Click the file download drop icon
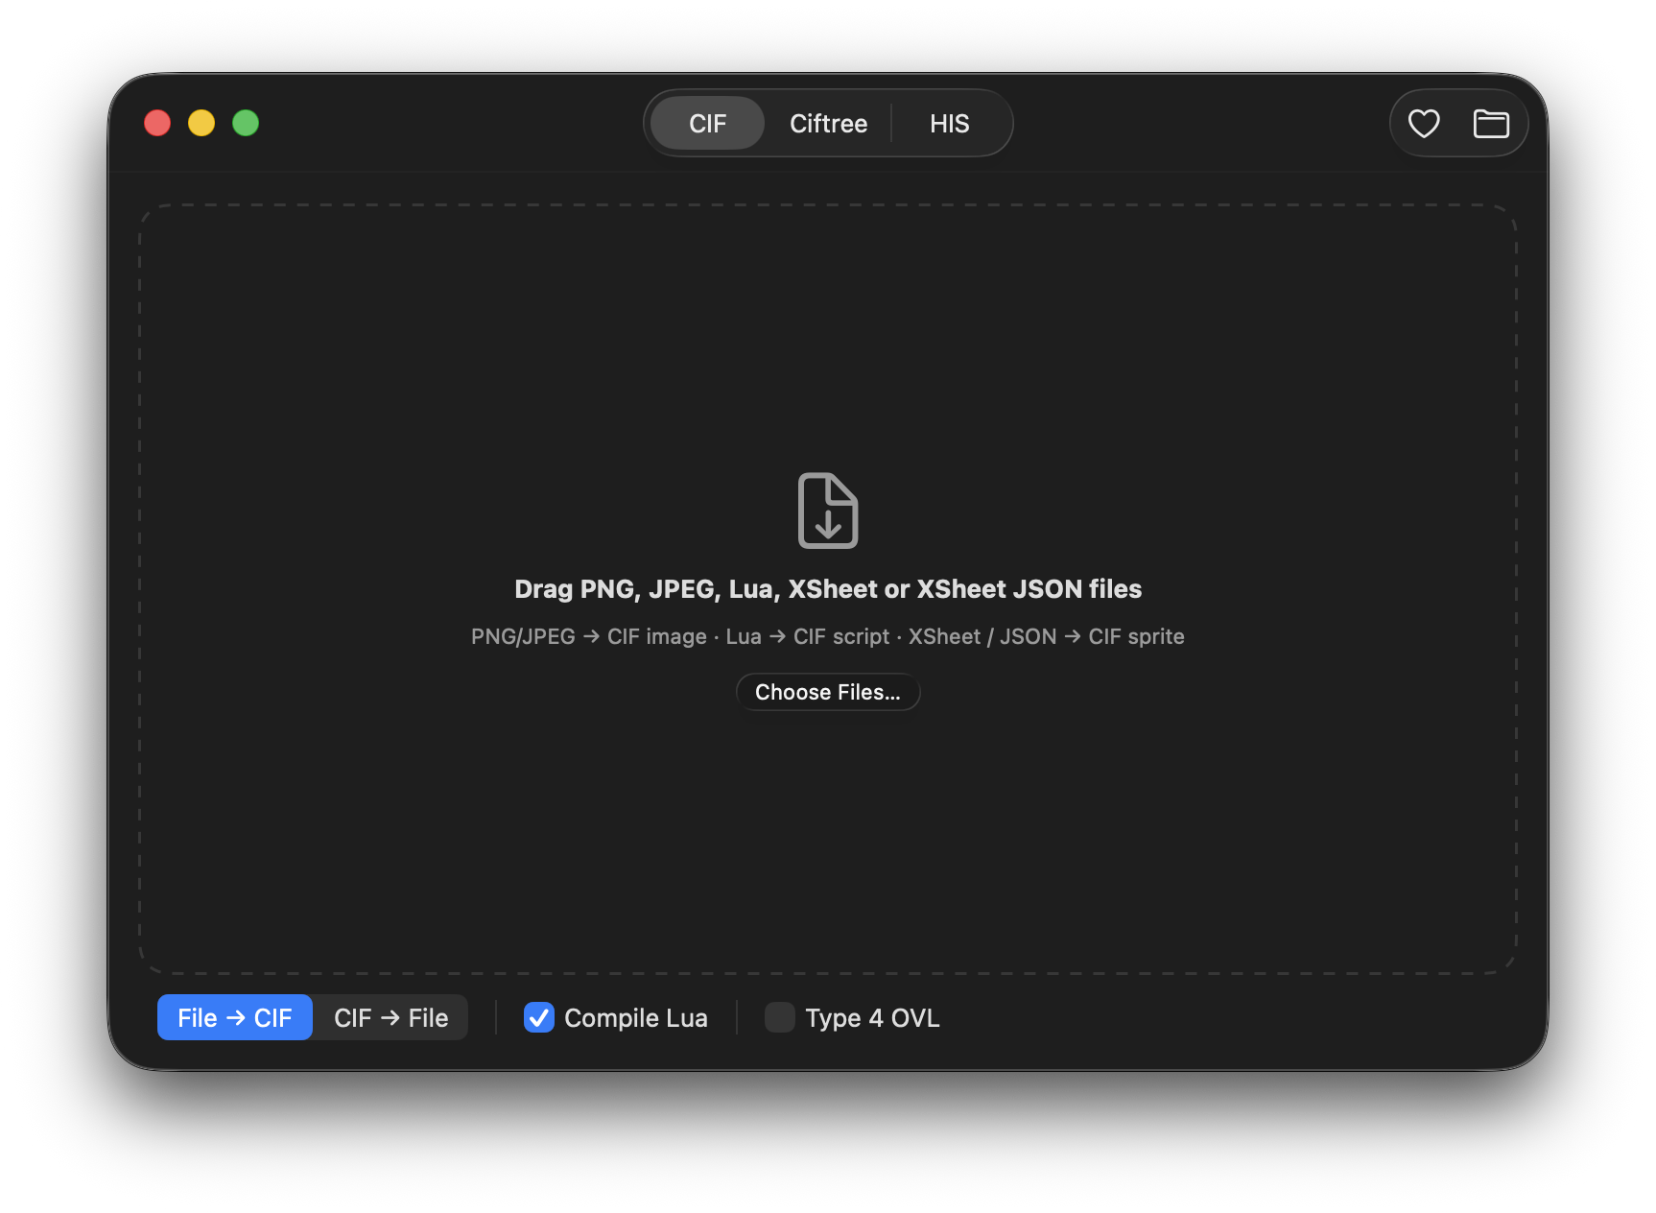Screen dimensions: 1656x1213 coord(828,511)
